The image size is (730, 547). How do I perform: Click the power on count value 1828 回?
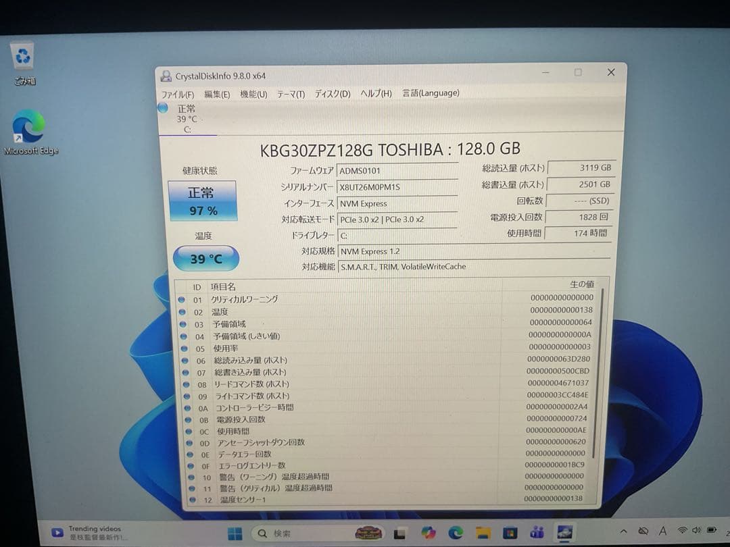click(x=579, y=217)
